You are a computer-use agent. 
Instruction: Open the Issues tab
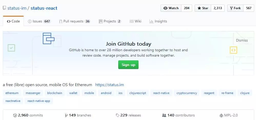pos(39,21)
